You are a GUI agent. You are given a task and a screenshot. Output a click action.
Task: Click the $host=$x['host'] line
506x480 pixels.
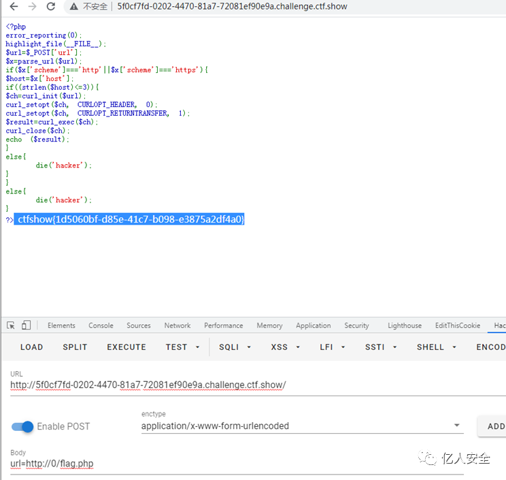coord(39,79)
